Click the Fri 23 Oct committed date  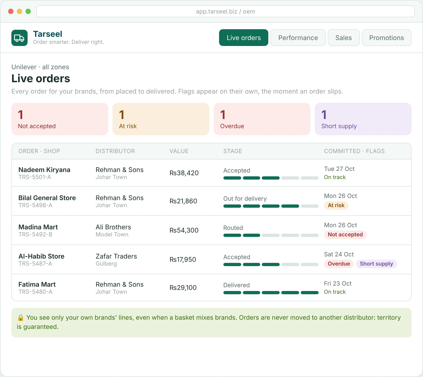pos(338,284)
